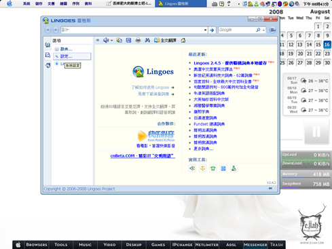Open the 資料 menu in the top bar

click(x=88, y=3)
